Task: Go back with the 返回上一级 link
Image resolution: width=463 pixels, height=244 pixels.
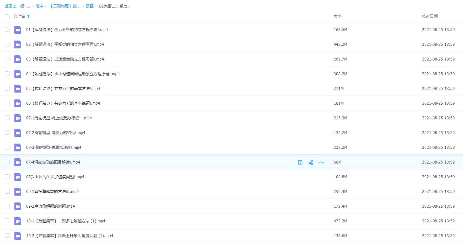Action: tap(14, 6)
